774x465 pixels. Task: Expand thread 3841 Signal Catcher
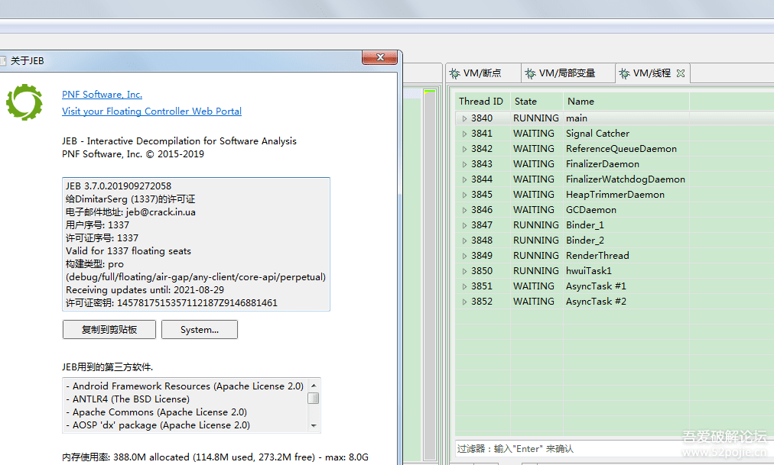[464, 134]
